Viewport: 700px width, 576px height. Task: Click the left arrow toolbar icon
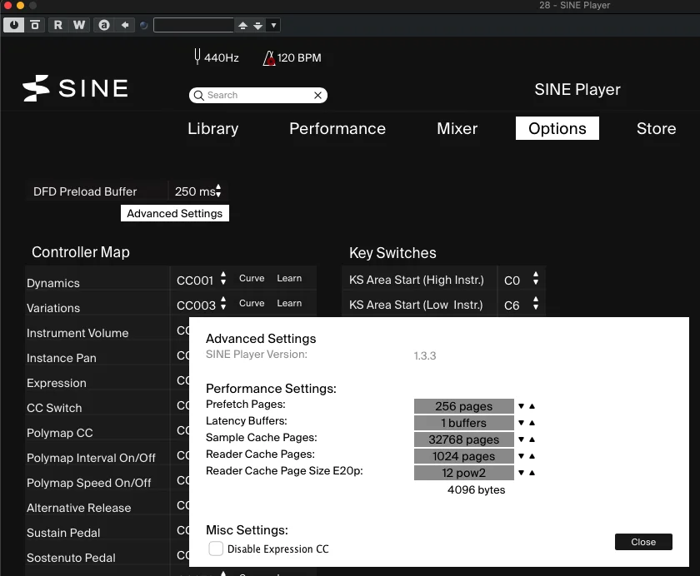click(x=125, y=25)
